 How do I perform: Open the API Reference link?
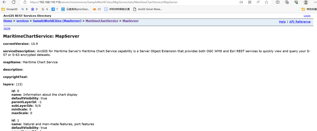tap(300, 22)
